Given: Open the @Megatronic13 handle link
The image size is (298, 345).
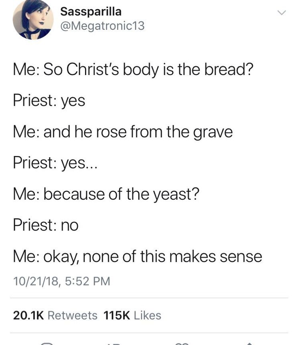Looking at the screenshot, I should 103,26.
